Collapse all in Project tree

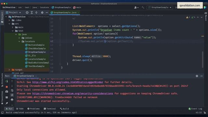pyautogui.click(x=36, y=12)
